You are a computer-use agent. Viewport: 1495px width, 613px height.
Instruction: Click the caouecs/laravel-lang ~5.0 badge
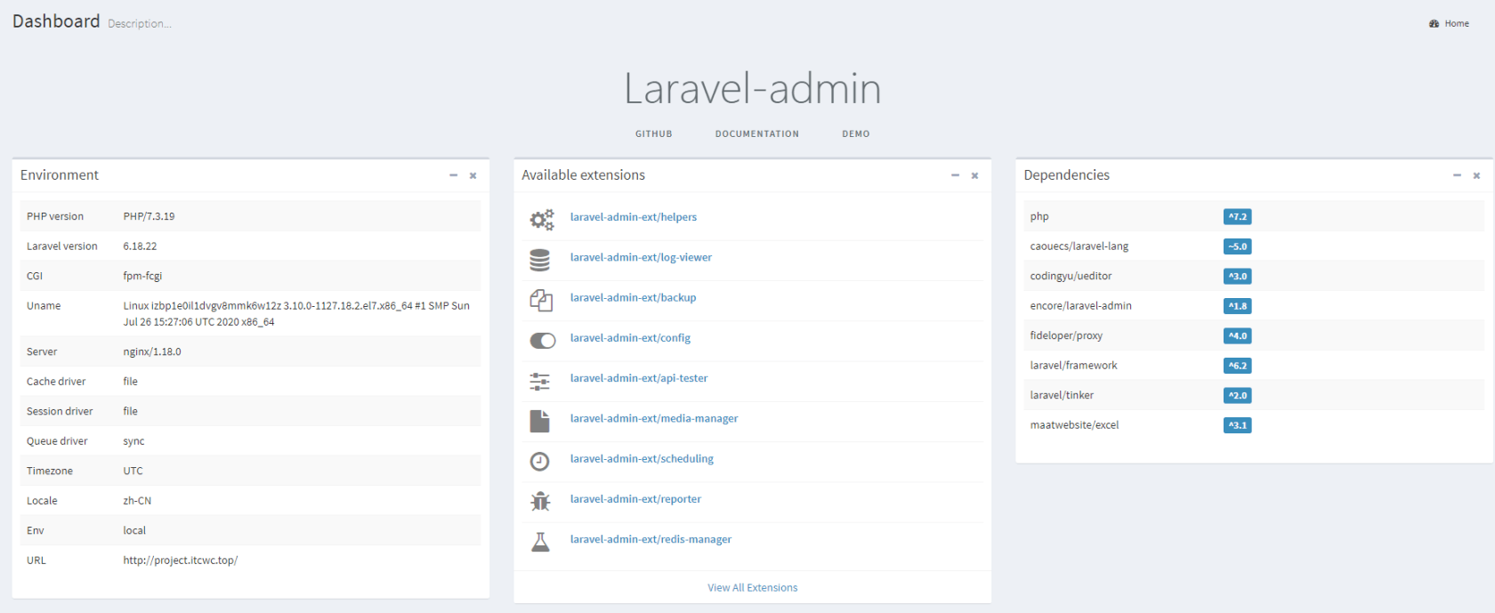click(1237, 246)
